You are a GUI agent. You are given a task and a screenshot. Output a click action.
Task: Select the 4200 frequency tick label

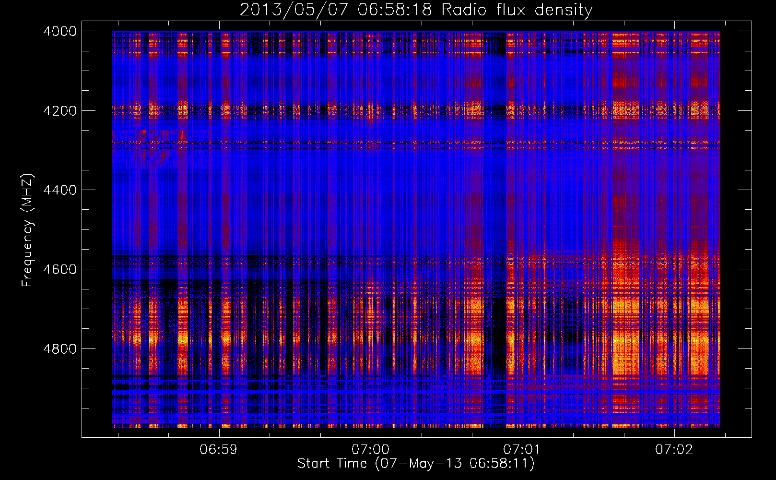click(60, 111)
